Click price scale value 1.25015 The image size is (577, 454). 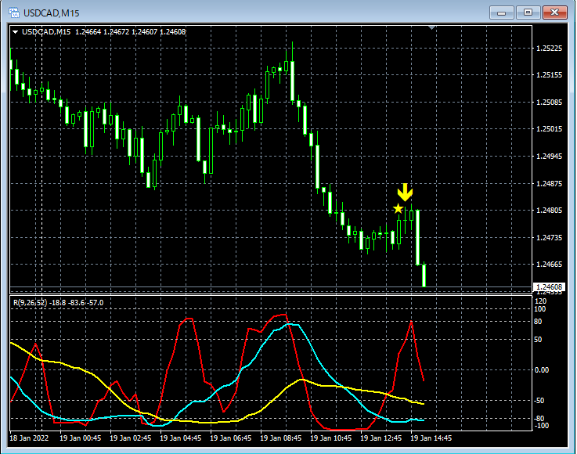(549, 129)
